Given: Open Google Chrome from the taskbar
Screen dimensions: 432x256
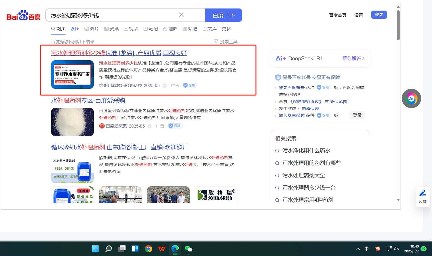Looking at the screenshot, I should pyautogui.click(x=149, y=249).
